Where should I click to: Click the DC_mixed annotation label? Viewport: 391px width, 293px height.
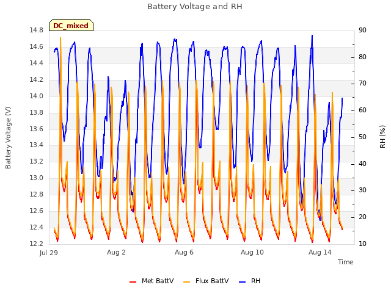tap(71, 26)
